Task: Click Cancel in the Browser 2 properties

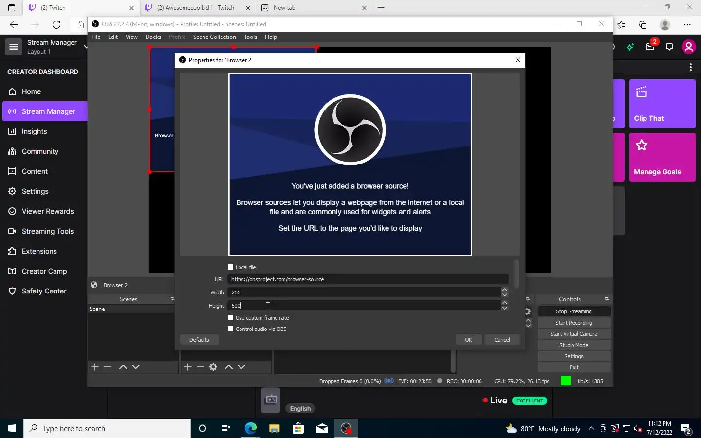Action: [502, 340]
